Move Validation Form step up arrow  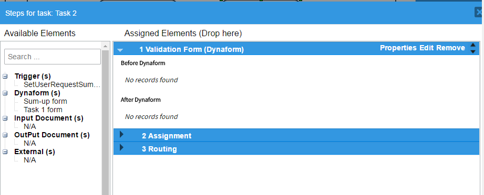pyautogui.click(x=472, y=45)
